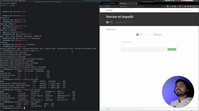Screen dimensions: 199x111
Task: Click the green Post Comment button
Action: click(172, 49)
